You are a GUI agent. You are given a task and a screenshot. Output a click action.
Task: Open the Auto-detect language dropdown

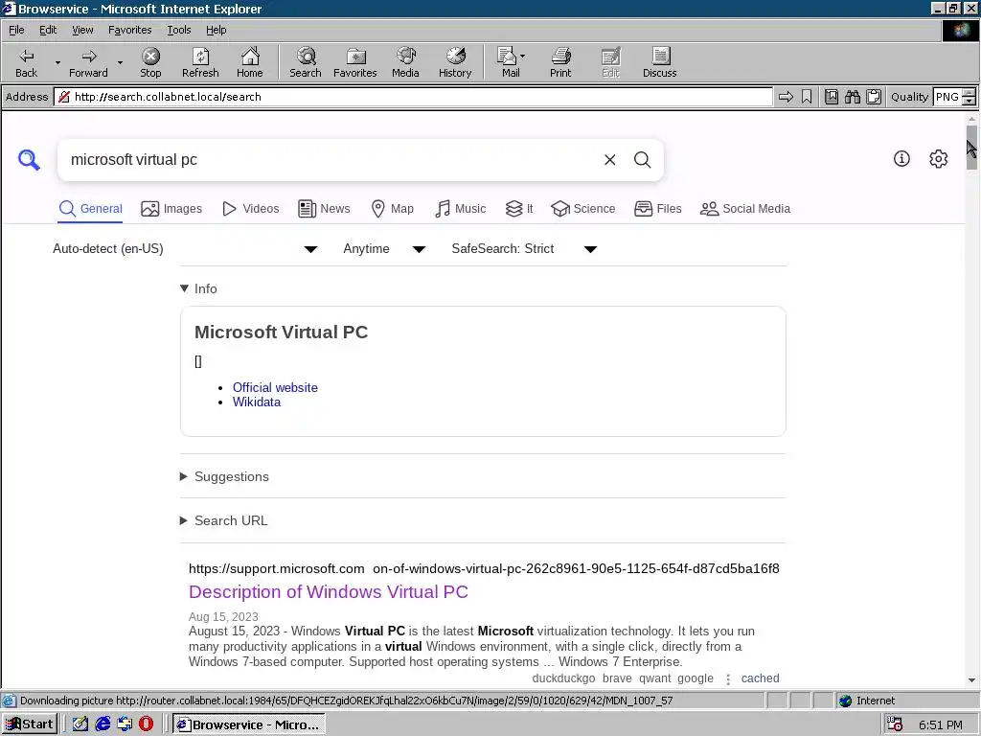(185, 248)
